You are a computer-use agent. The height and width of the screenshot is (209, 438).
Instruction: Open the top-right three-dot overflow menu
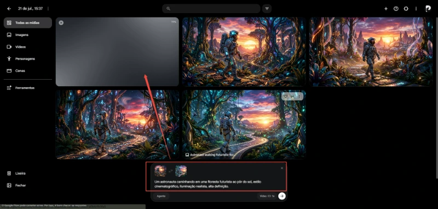pyautogui.click(x=416, y=9)
